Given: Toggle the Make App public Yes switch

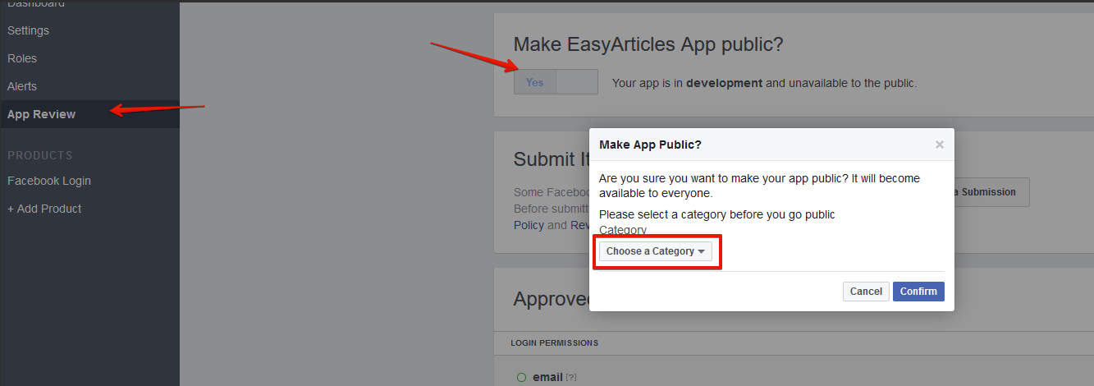Looking at the screenshot, I should 556,82.
